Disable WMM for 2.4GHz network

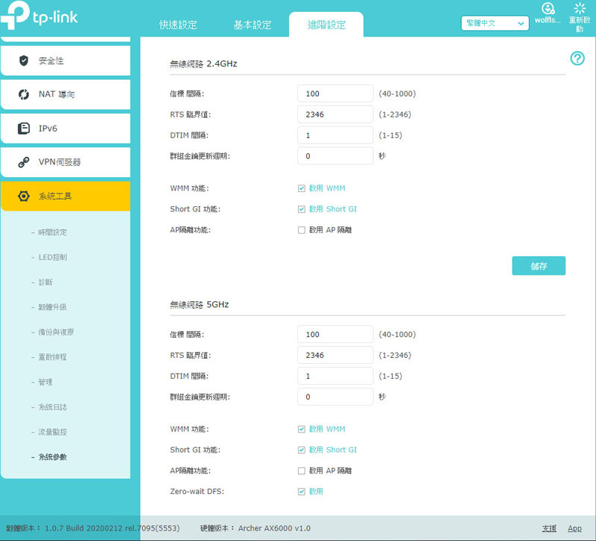(302, 188)
